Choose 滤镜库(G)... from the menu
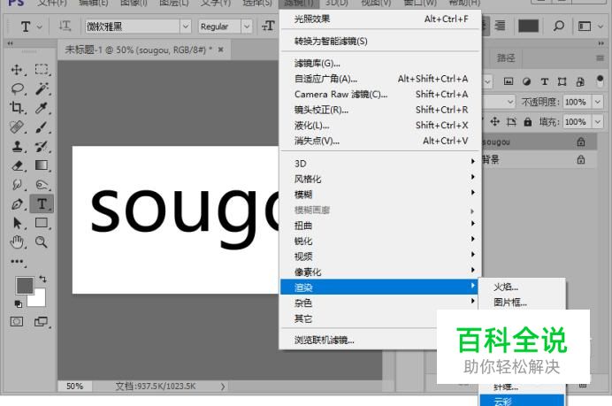This screenshot has width=612, height=406. point(380,63)
